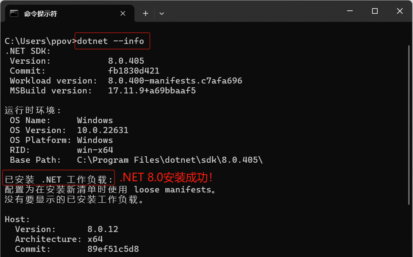Image resolution: width=413 pixels, height=257 pixels.
Task: Click the 已安装 .NET 工作负载 heading
Action: (x=59, y=180)
